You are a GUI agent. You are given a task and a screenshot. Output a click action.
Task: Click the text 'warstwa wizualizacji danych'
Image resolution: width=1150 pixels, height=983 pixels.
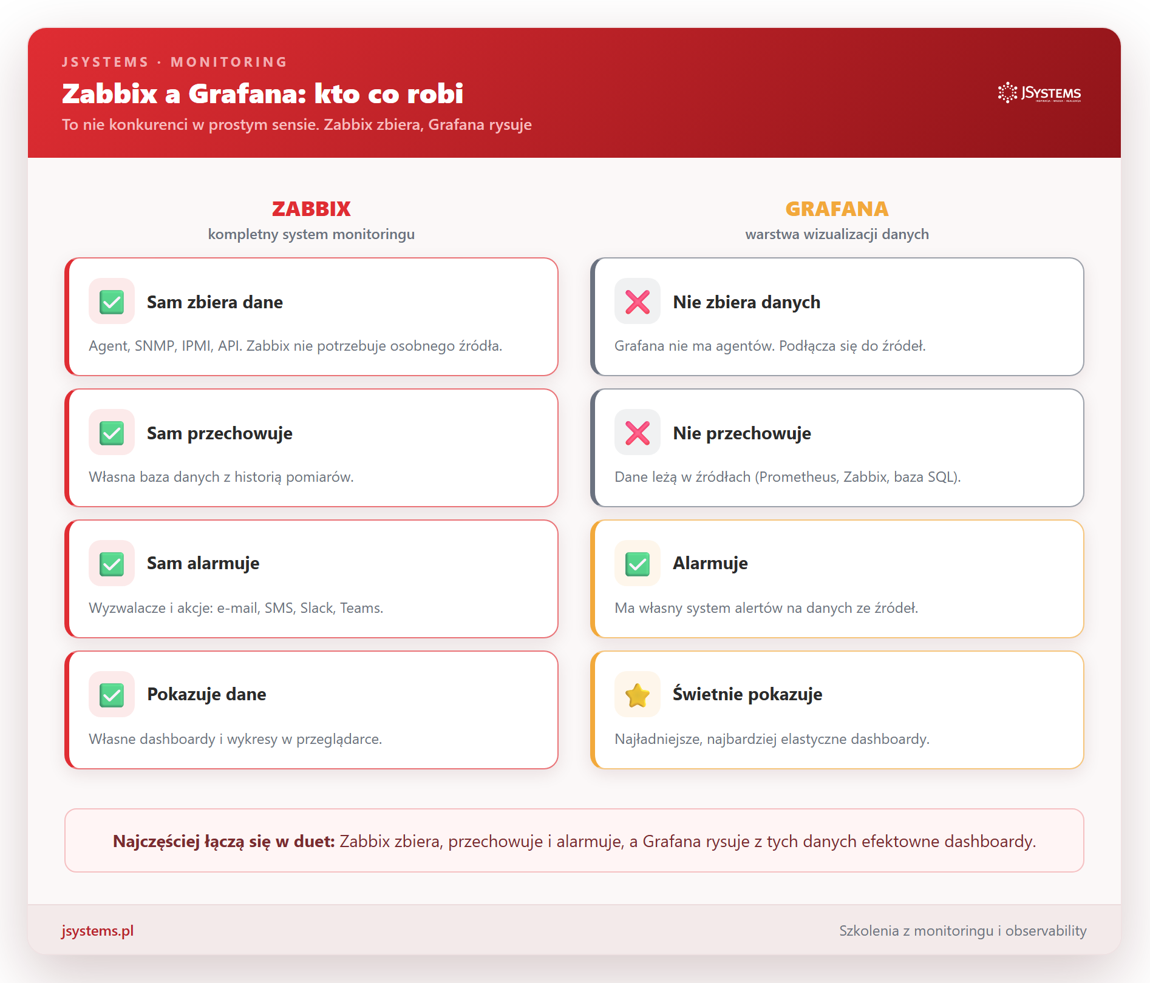click(837, 234)
